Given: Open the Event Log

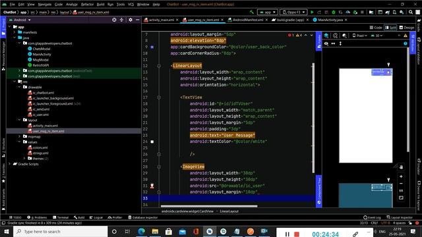Looking at the screenshot, I should tap(372, 217).
